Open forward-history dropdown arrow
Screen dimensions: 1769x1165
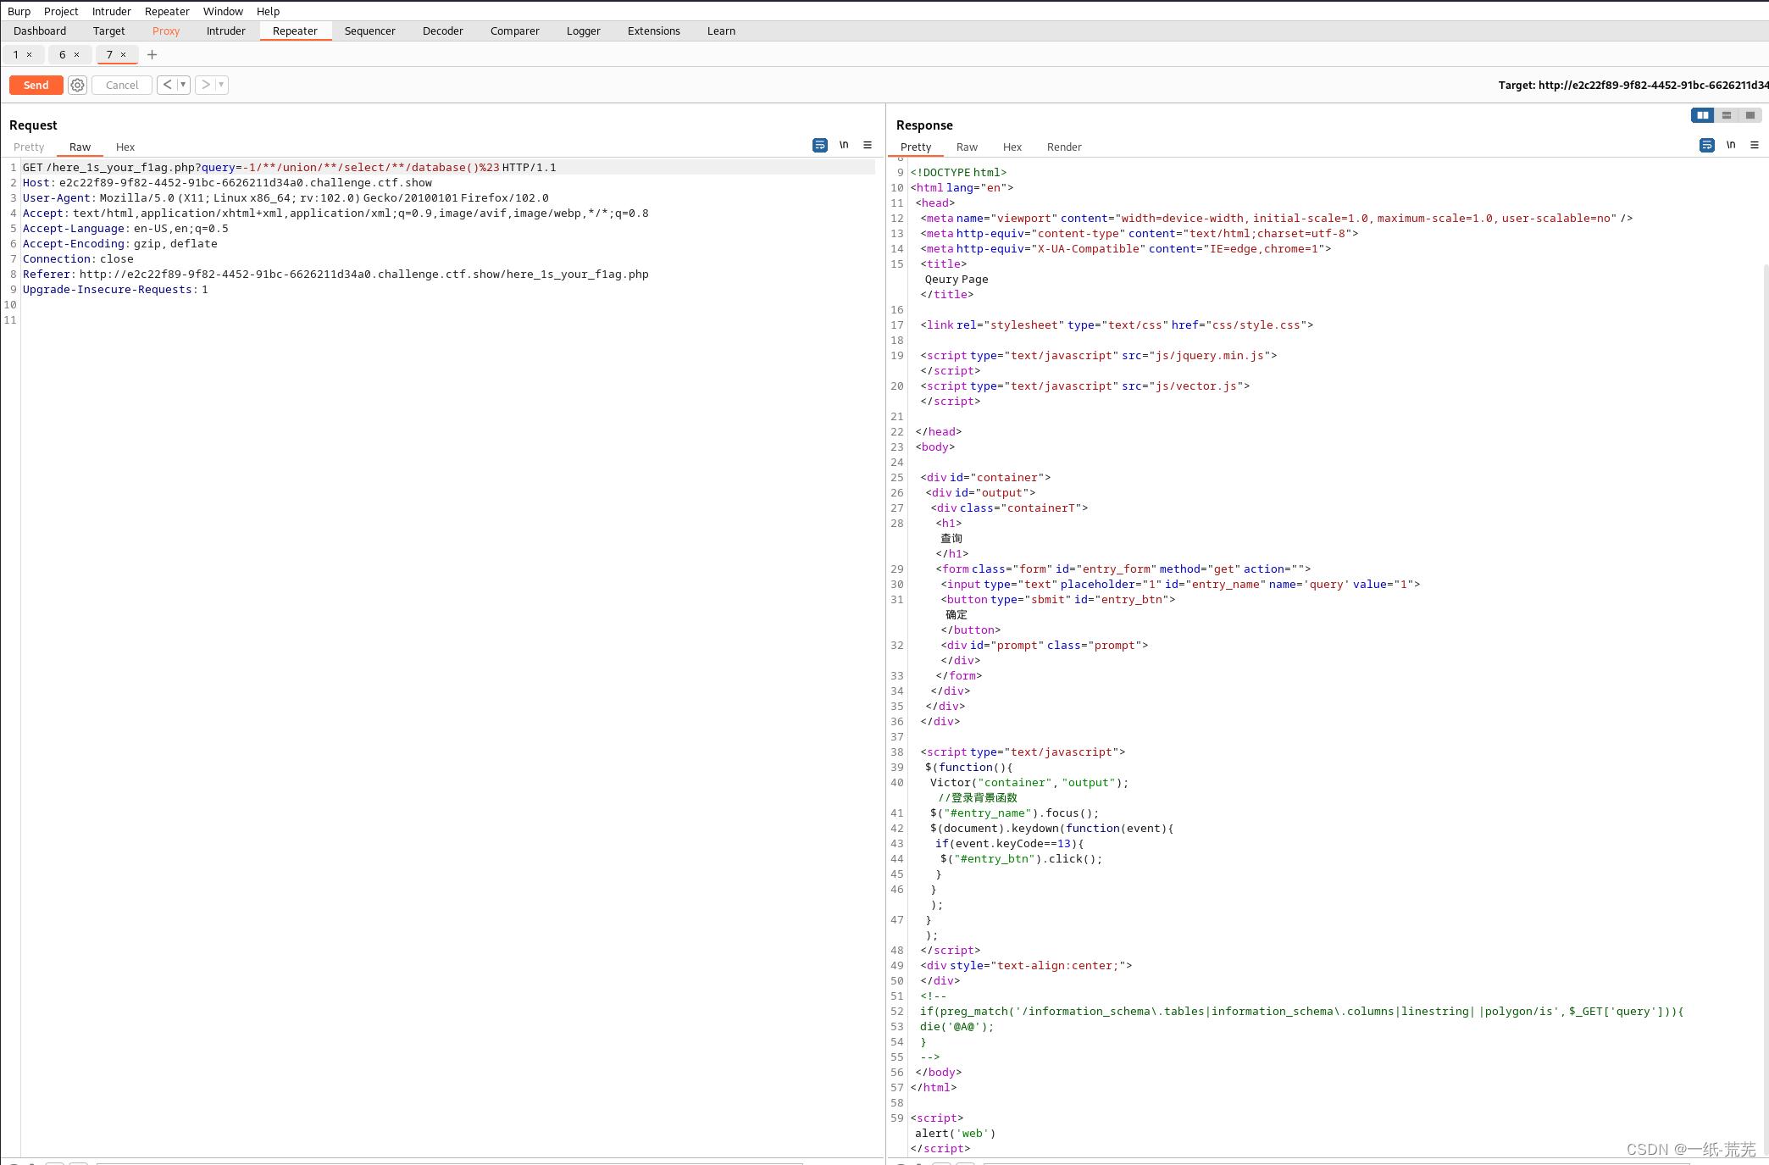click(221, 85)
